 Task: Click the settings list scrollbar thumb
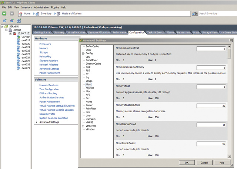pos(229,53)
